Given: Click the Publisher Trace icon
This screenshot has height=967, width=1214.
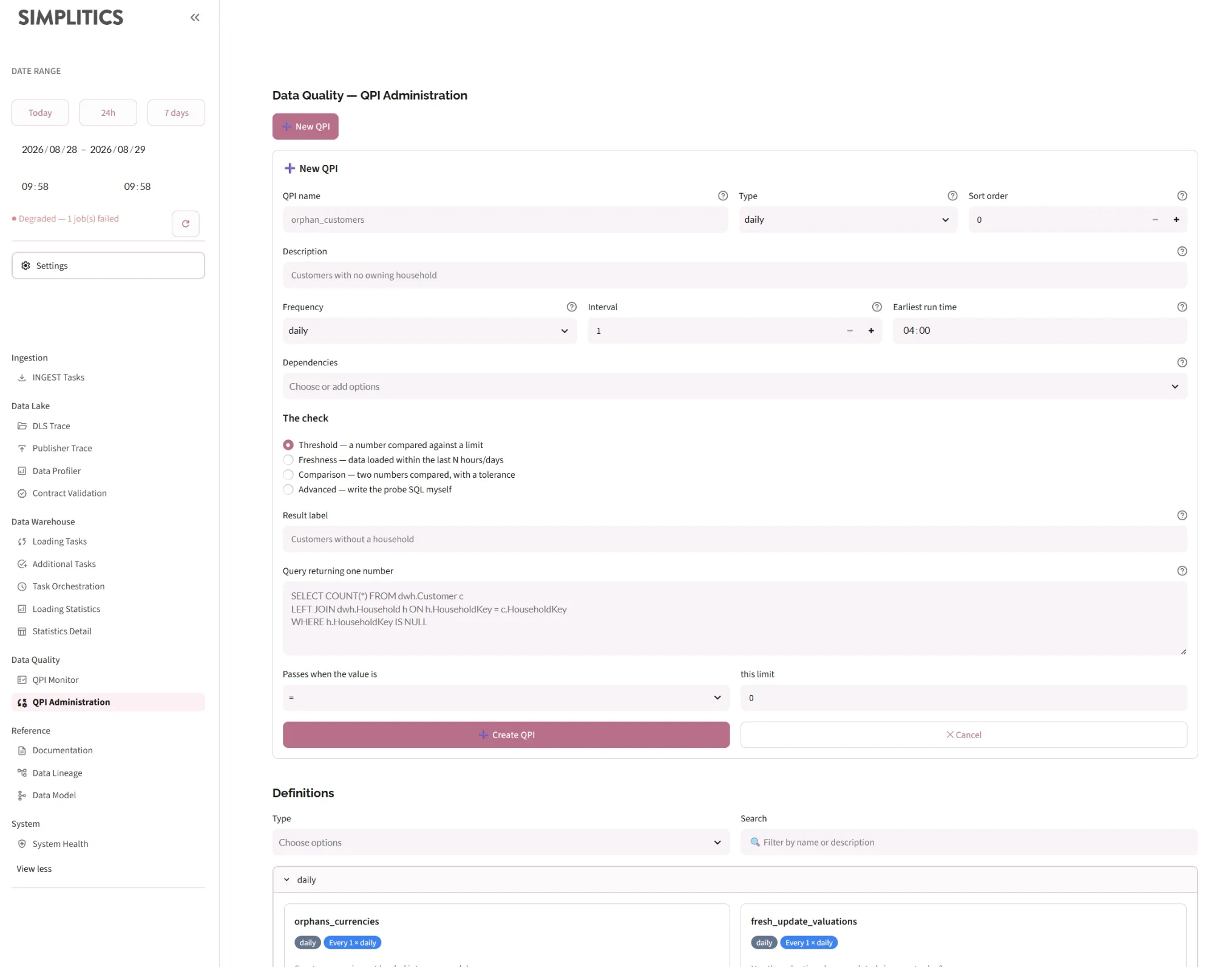Looking at the screenshot, I should [x=22, y=449].
